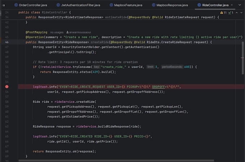245x162 pixels.
Task: Click the 'periodSeconds:' parameter hint
Action: [x=172, y=67]
